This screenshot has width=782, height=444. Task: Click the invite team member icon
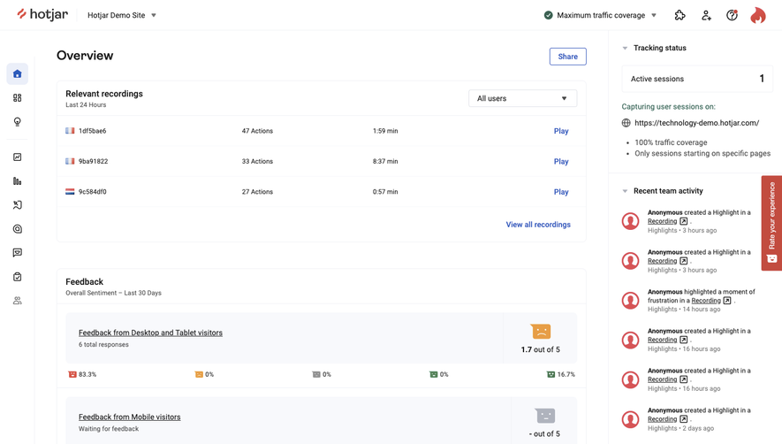coord(706,16)
